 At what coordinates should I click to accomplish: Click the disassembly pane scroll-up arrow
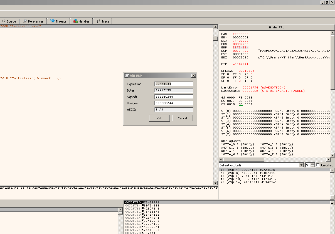tap(215, 27)
